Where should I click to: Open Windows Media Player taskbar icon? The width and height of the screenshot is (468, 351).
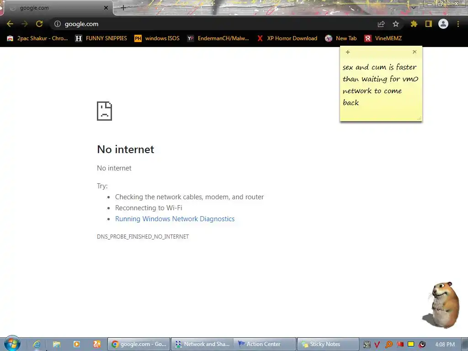click(x=77, y=344)
